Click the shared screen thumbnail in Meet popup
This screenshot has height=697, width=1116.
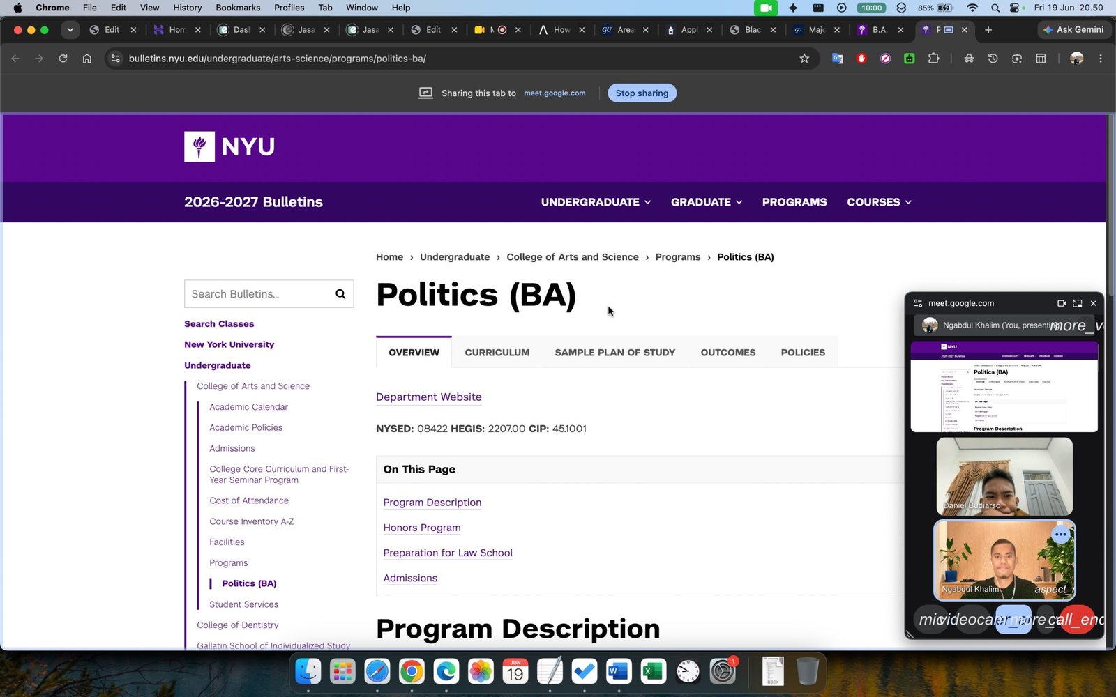(x=1004, y=387)
